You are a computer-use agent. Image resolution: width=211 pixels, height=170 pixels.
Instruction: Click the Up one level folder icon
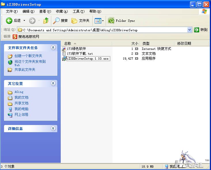(x=46, y=21)
